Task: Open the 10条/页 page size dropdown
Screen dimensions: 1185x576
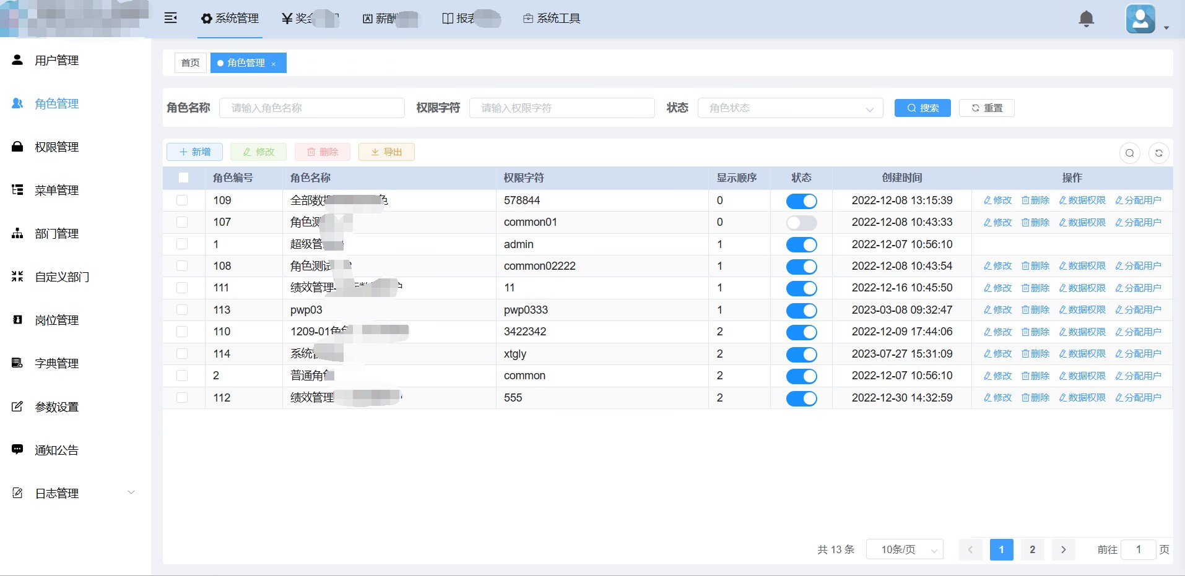Action: (x=904, y=549)
